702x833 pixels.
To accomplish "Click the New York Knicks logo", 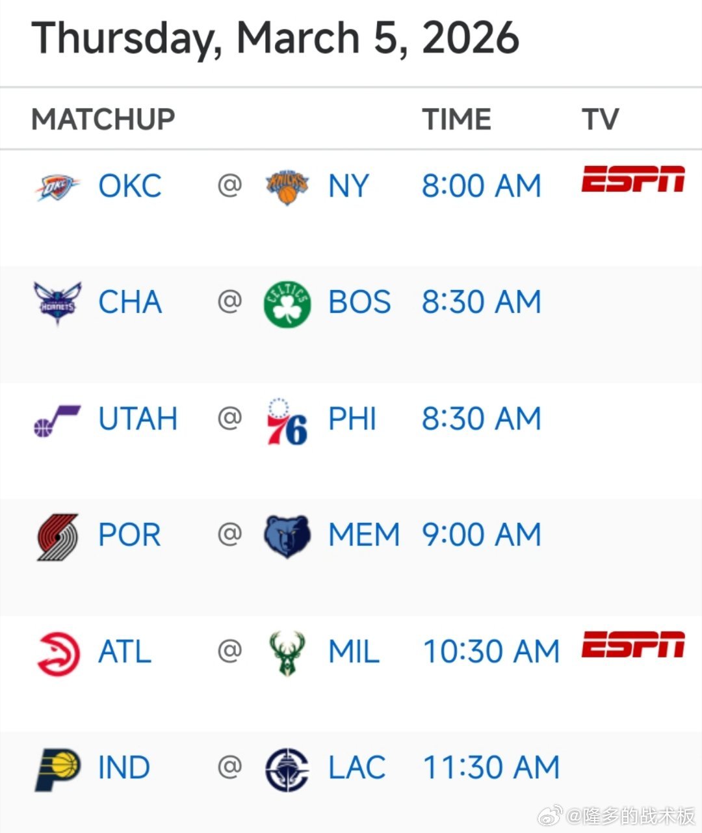I will click(287, 187).
